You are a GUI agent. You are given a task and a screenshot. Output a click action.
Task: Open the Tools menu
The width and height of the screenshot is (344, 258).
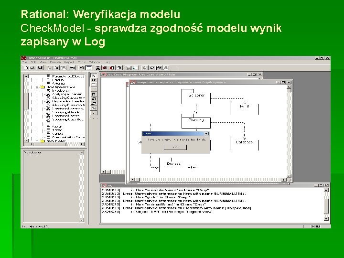(x=82, y=62)
